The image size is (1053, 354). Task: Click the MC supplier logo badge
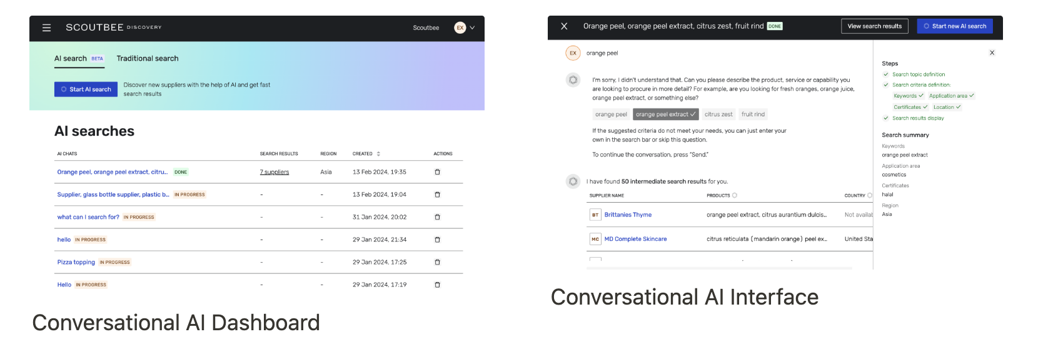[x=595, y=239]
